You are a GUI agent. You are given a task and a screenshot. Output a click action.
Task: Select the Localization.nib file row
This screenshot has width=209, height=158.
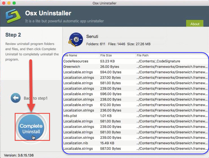coord(75,143)
